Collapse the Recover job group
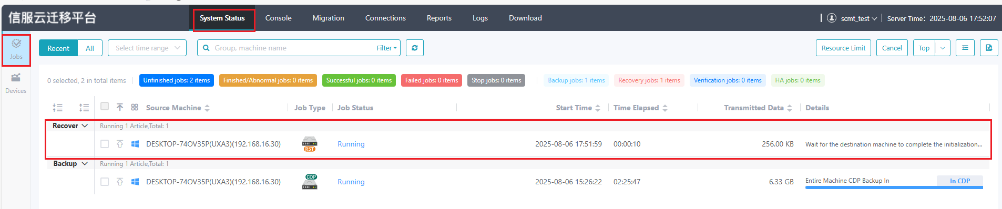This screenshot has height=209, width=1002. (x=85, y=126)
